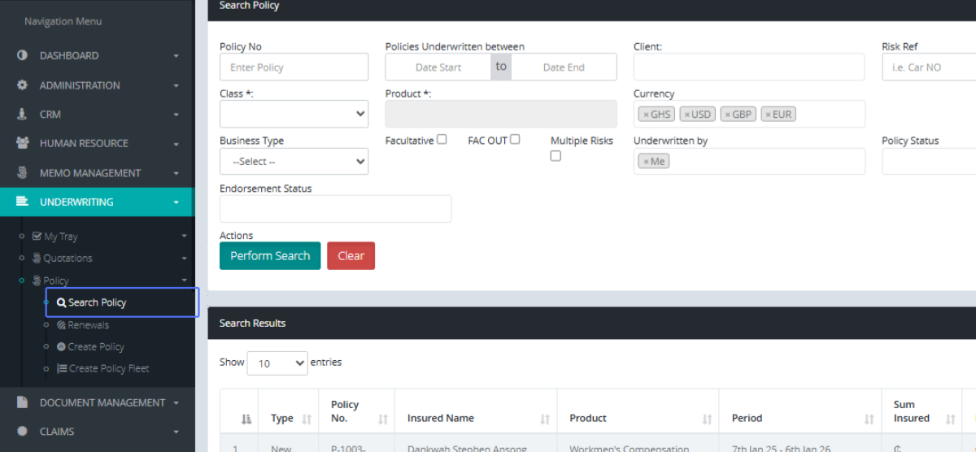Click the Dashboard icon in sidebar
Image resolution: width=976 pixels, height=452 pixels.
pyautogui.click(x=22, y=56)
